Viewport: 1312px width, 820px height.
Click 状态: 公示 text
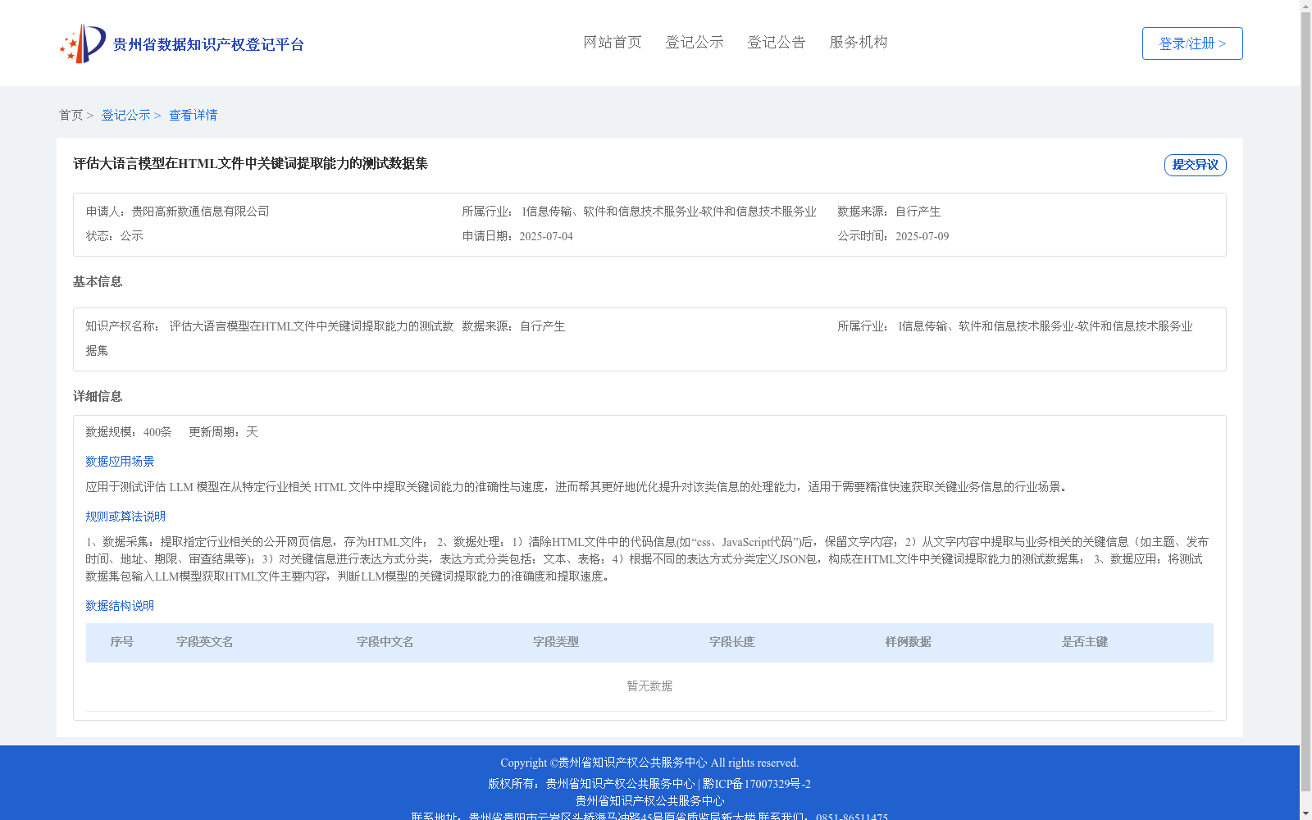coord(115,236)
